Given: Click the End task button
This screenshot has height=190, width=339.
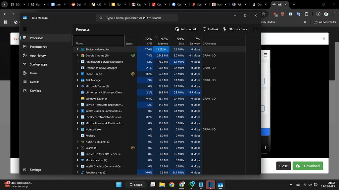Looking at the screenshot, I should (x=210, y=29).
